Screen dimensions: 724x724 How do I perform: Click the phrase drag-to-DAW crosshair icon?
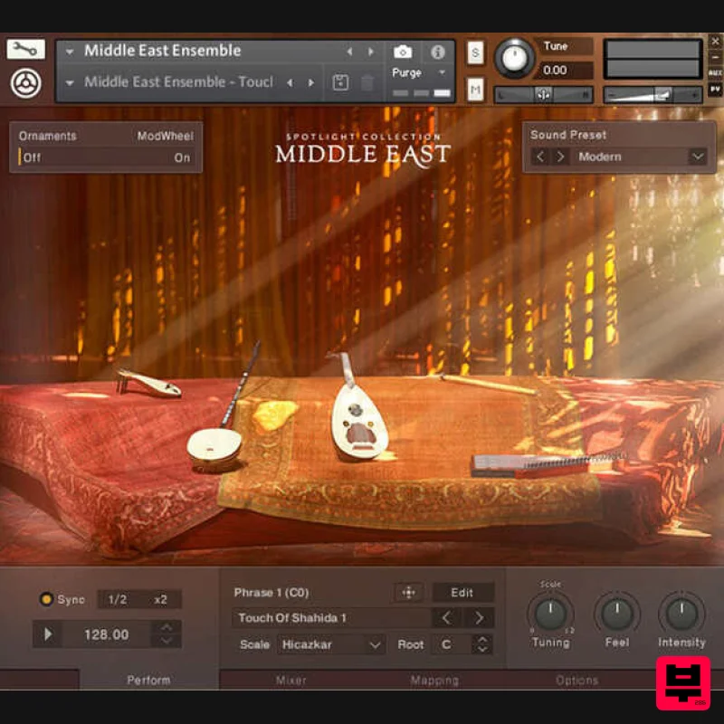click(409, 593)
